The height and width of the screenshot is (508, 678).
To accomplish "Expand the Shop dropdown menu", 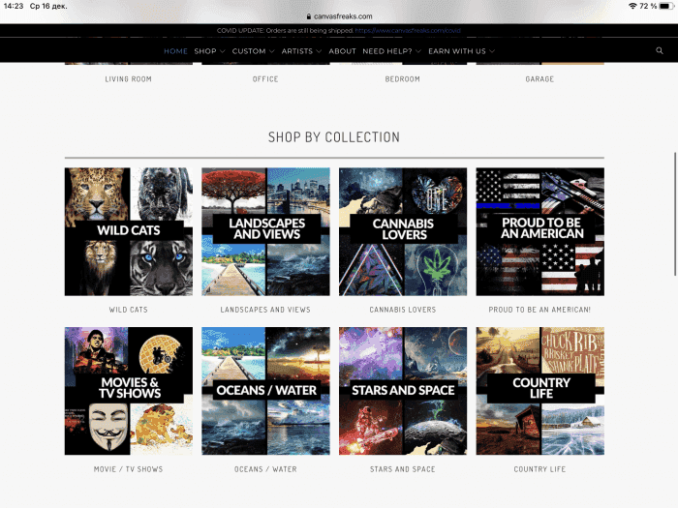I will (209, 50).
